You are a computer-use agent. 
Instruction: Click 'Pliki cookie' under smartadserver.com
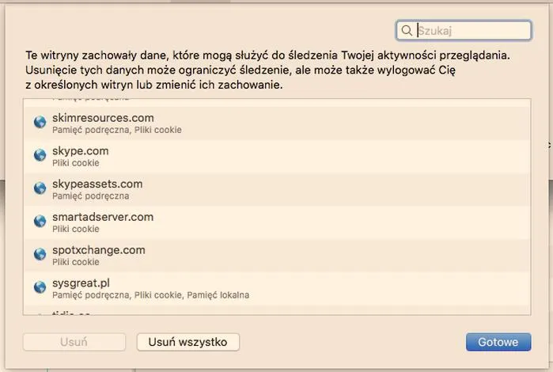(x=76, y=229)
